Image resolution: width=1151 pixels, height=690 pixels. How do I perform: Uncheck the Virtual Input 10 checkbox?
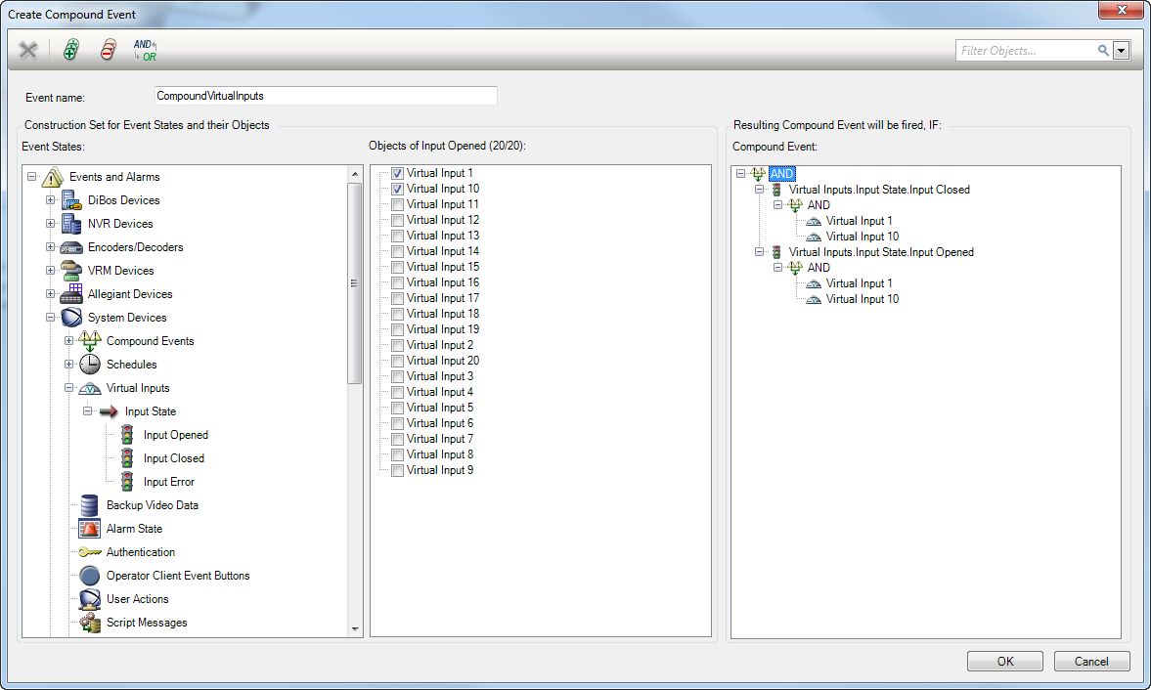tap(397, 190)
